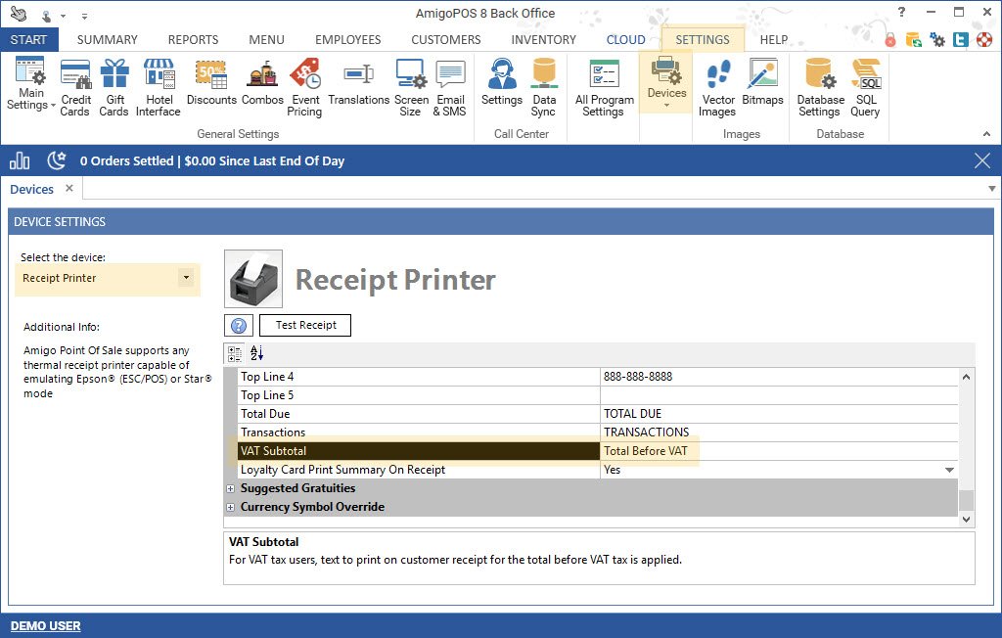Expand the Currency Symbol Override section
Screen dimensions: 1002x638
pyautogui.click(x=231, y=507)
